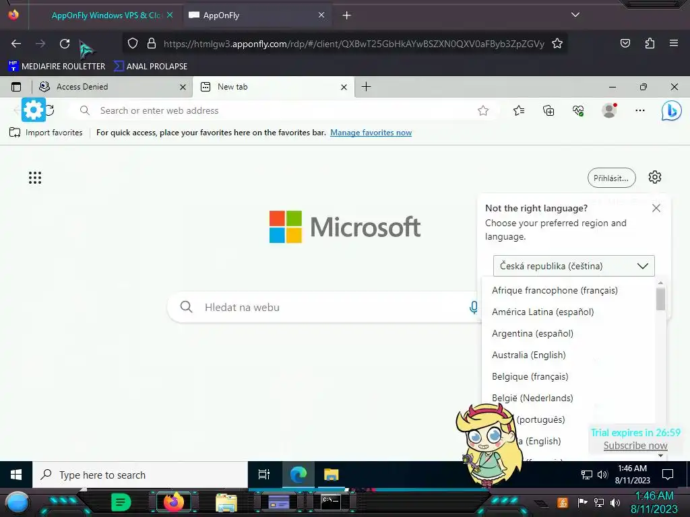Screen dimensions: 690x517
Task: Open host Start orb button
Action: [18, 502]
